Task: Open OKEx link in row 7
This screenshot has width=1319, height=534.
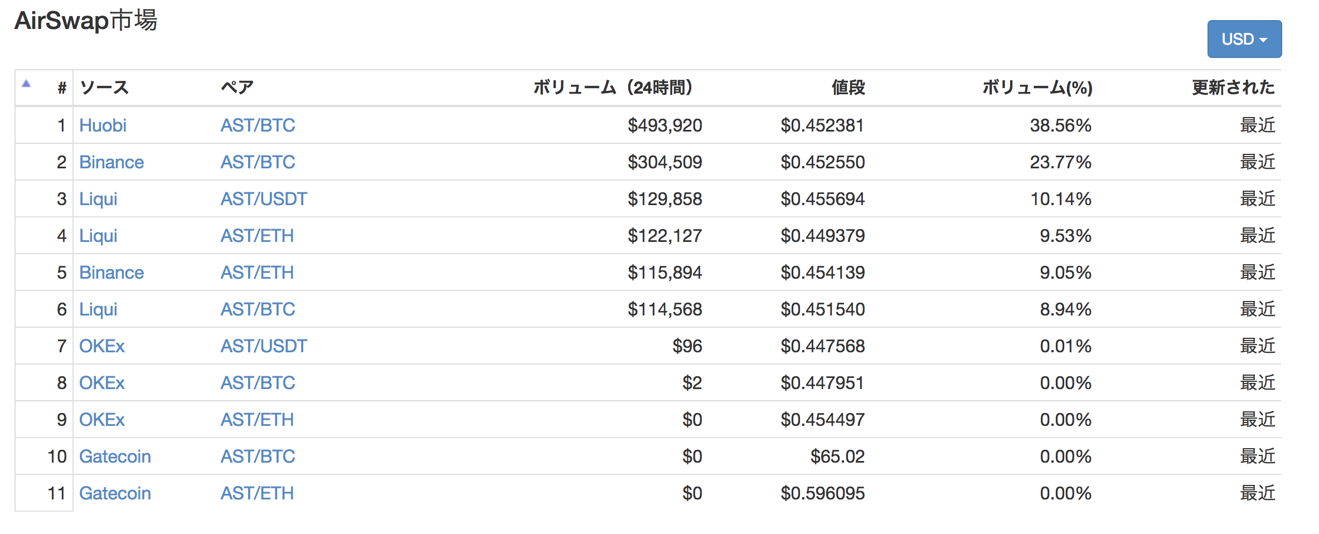Action: [101, 346]
